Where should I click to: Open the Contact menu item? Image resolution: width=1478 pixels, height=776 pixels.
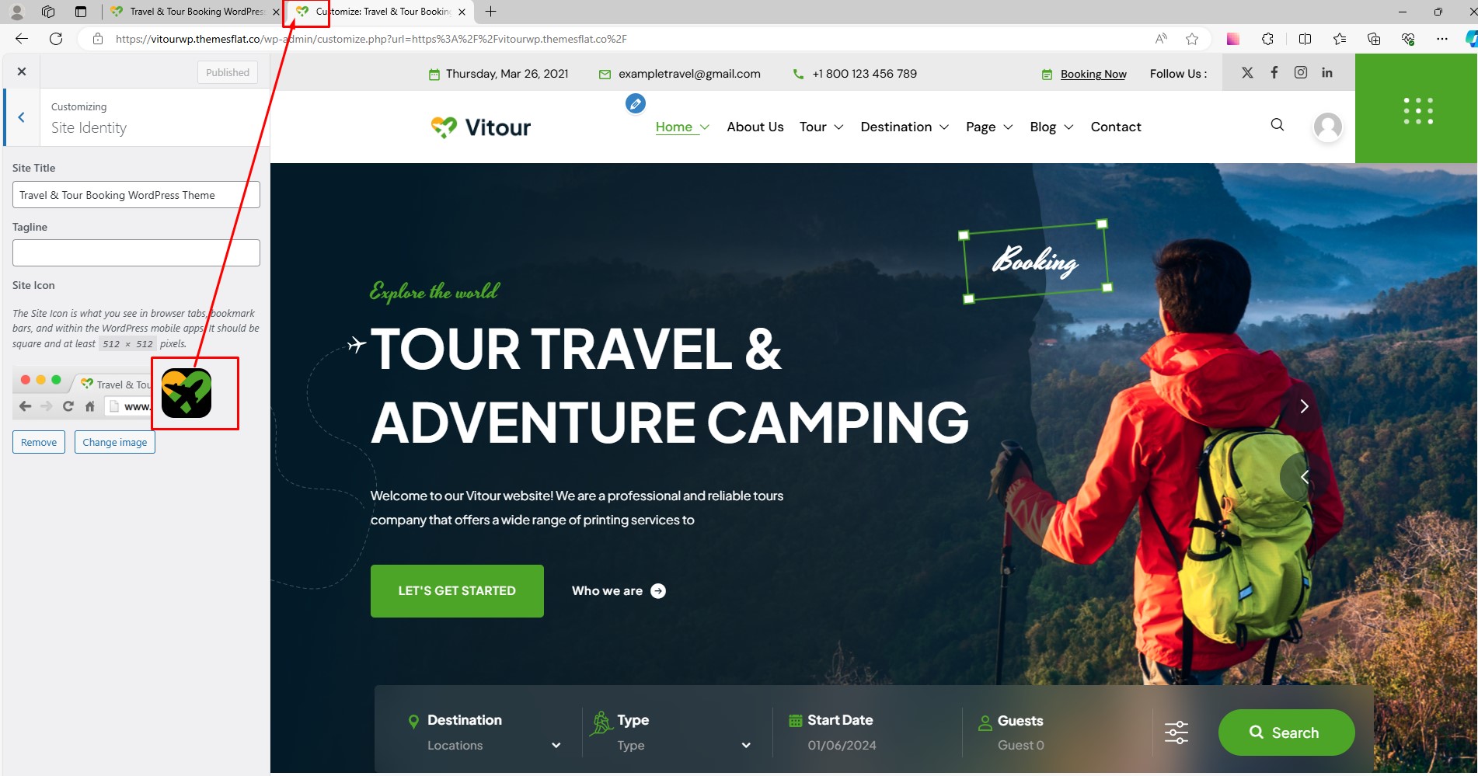click(1115, 127)
